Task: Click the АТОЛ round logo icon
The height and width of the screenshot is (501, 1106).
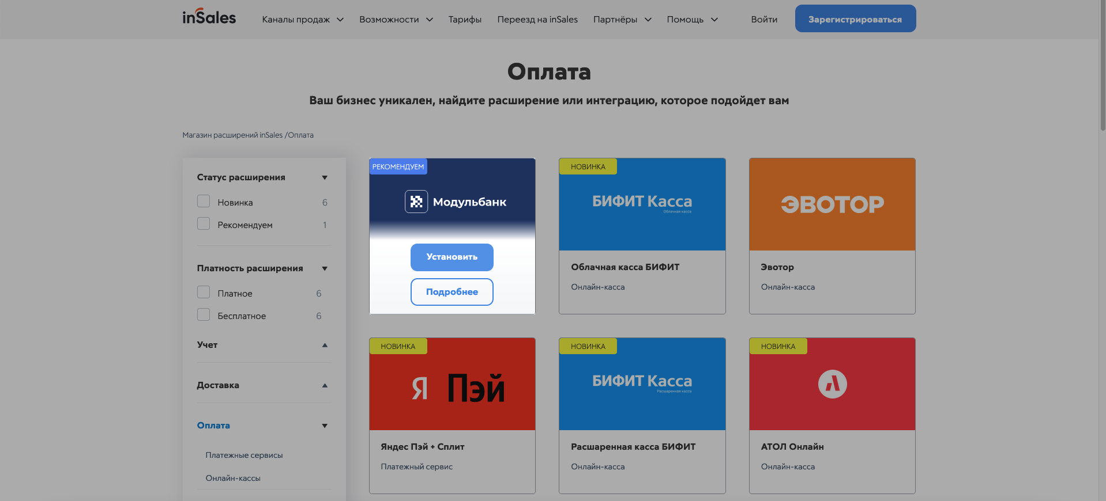Action: (832, 384)
